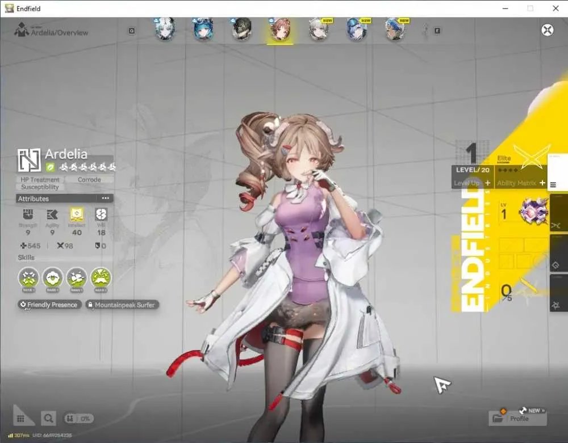The width and height of the screenshot is (568, 443).
Task: Select the highlighted Ardelia operator portrait
Action: point(280,29)
